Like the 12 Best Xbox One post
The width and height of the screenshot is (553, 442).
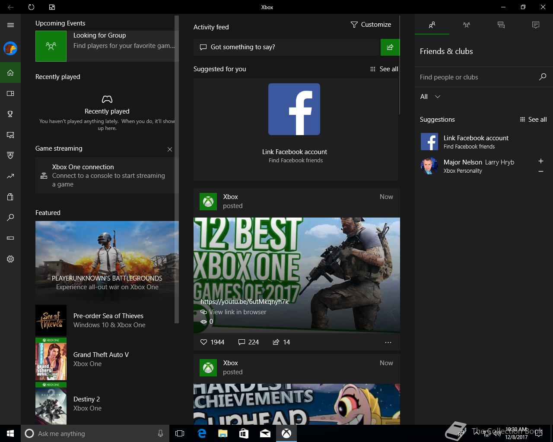tap(212, 342)
